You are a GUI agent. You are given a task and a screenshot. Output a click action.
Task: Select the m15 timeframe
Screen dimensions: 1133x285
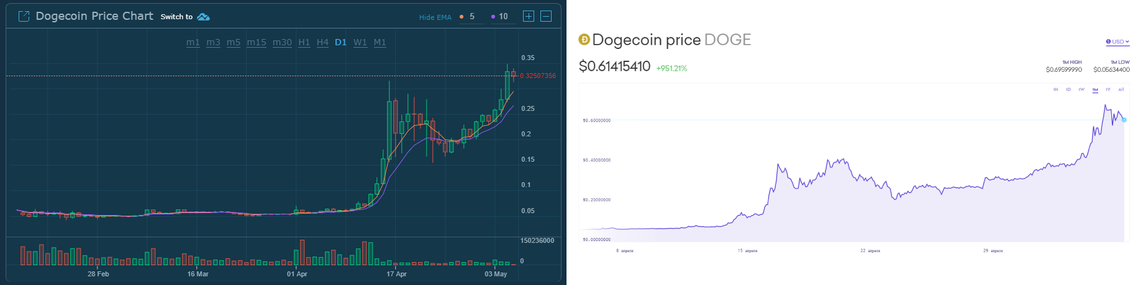click(257, 42)
